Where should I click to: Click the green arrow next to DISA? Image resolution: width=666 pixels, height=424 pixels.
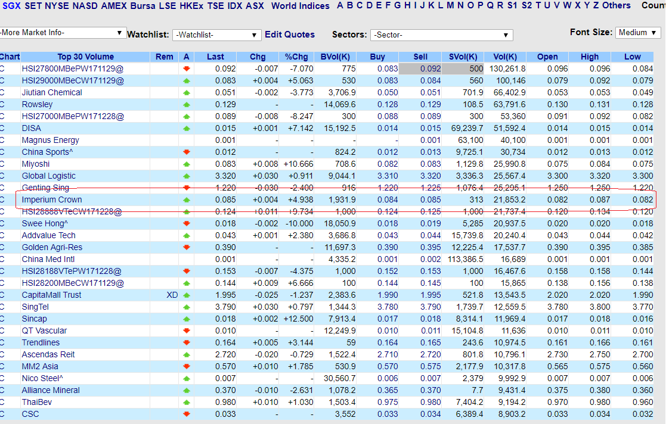(x=187, y=128)
